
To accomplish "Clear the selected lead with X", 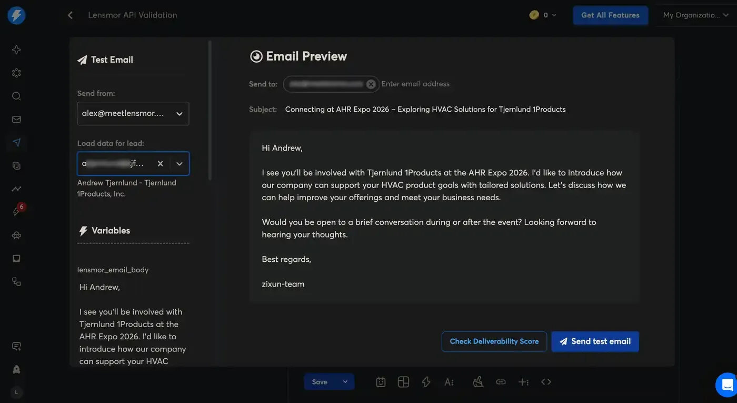I will [161, 164].
